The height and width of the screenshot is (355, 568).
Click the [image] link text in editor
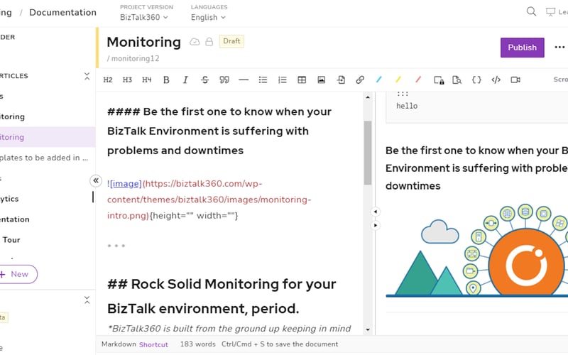point(126,184)
